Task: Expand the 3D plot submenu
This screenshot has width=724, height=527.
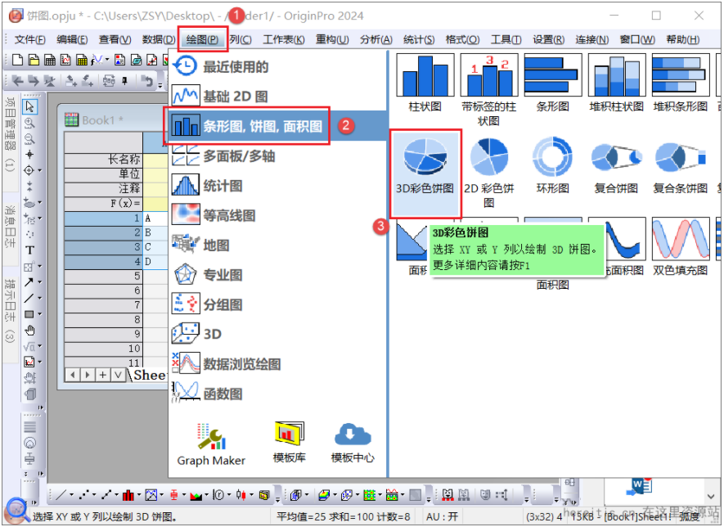Action: pos(214,334)
